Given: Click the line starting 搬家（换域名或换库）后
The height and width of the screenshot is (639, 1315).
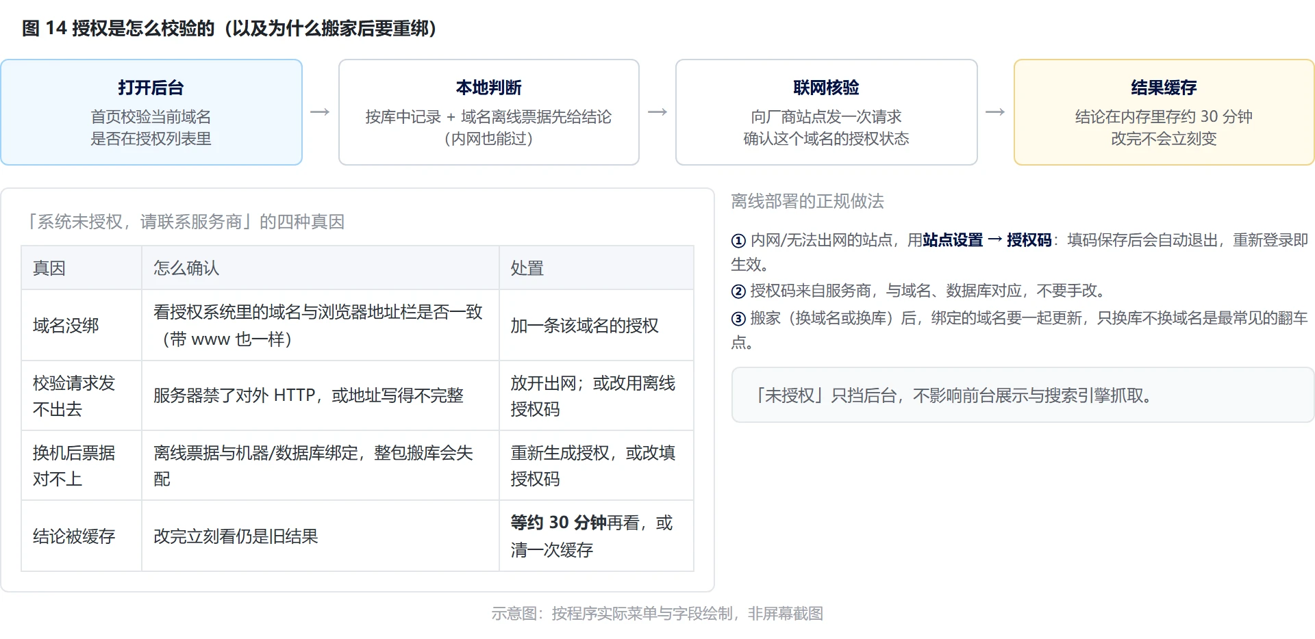Looking at the screenshot, I should coord(1019,330).
